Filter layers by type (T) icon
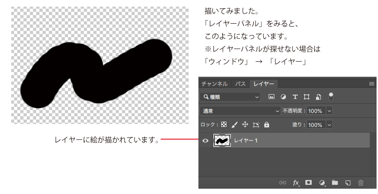The image size is (378, 194). (295, 97)
